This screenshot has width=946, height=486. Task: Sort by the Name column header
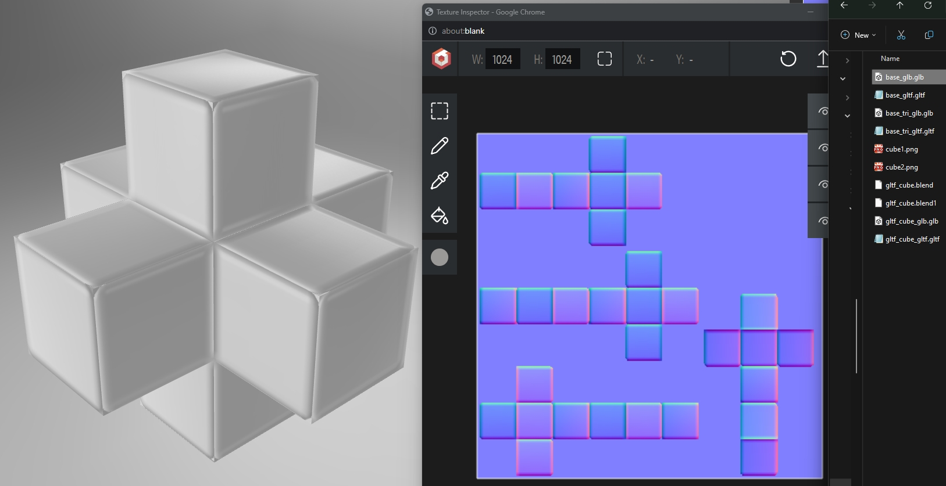tap(890, 59)
